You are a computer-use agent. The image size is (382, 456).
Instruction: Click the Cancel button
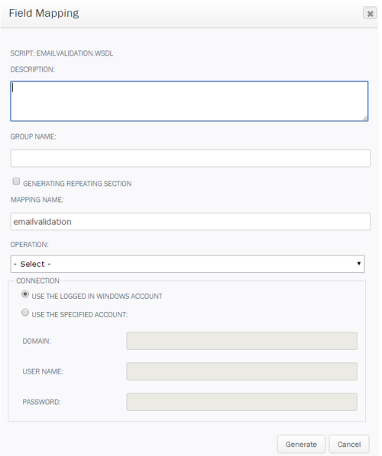pyautogui.click(x=349, y=444)
